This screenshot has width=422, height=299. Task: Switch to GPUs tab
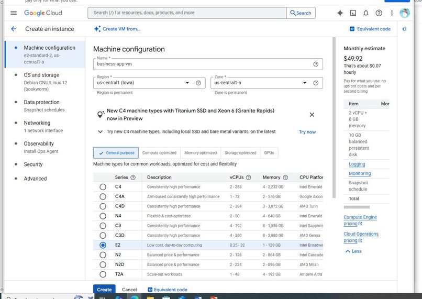(x=269, y=152)
